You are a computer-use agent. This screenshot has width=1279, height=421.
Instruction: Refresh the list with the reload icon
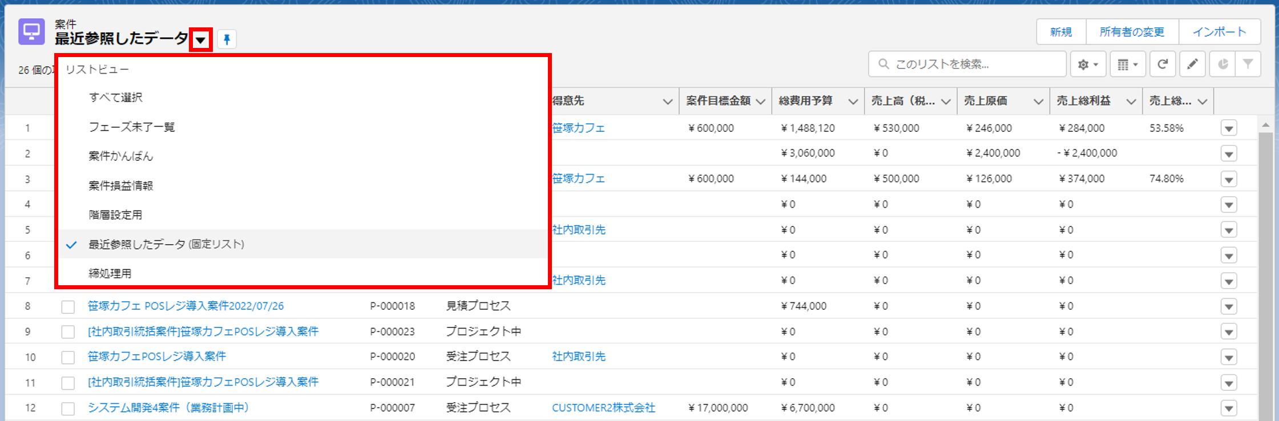1163,64
